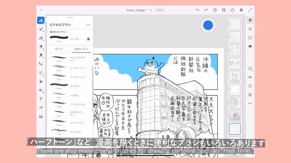Open app settings gear
This screenshot has height=163, width=291.
[241, 10]
